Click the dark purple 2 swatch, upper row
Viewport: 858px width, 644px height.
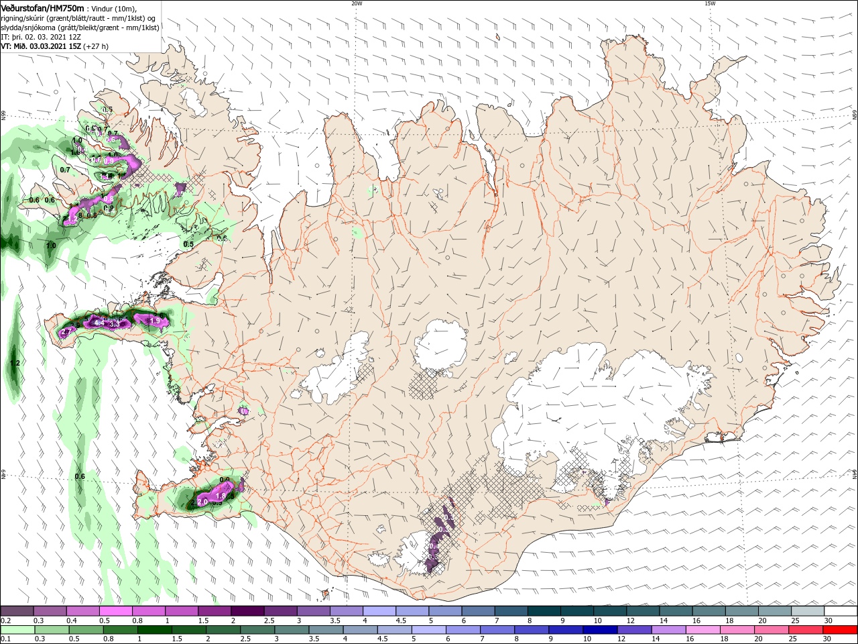247,610
